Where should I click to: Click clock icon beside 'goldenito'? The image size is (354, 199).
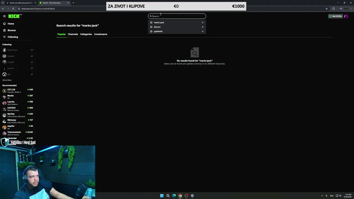[151, 32]
